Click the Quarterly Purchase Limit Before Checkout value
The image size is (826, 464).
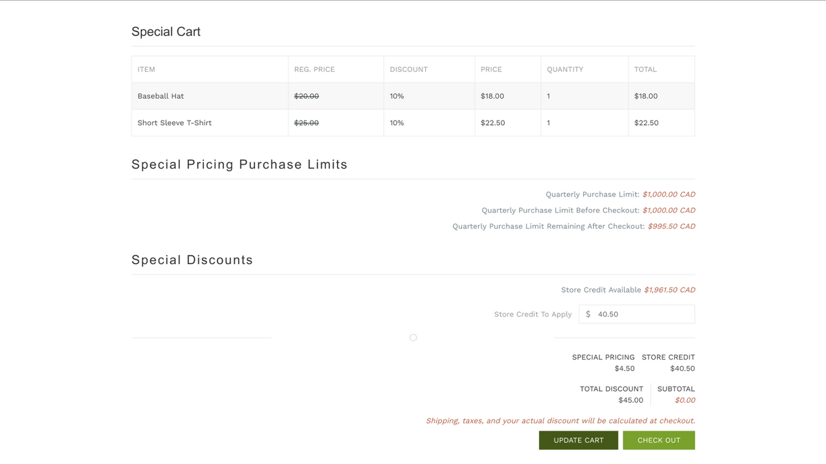(x=669, y=210)
